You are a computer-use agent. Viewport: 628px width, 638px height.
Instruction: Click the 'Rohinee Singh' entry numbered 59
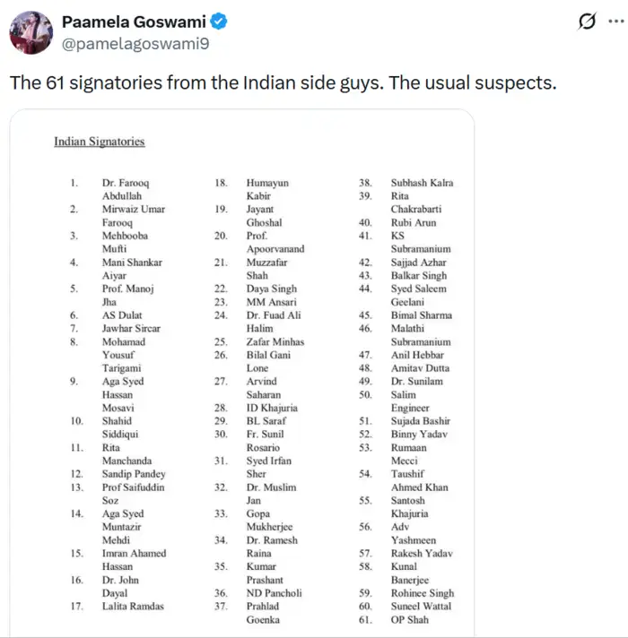tap(423, 593)
